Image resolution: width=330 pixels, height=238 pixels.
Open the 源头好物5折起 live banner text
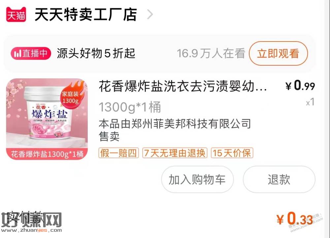[x=96, y=53]
